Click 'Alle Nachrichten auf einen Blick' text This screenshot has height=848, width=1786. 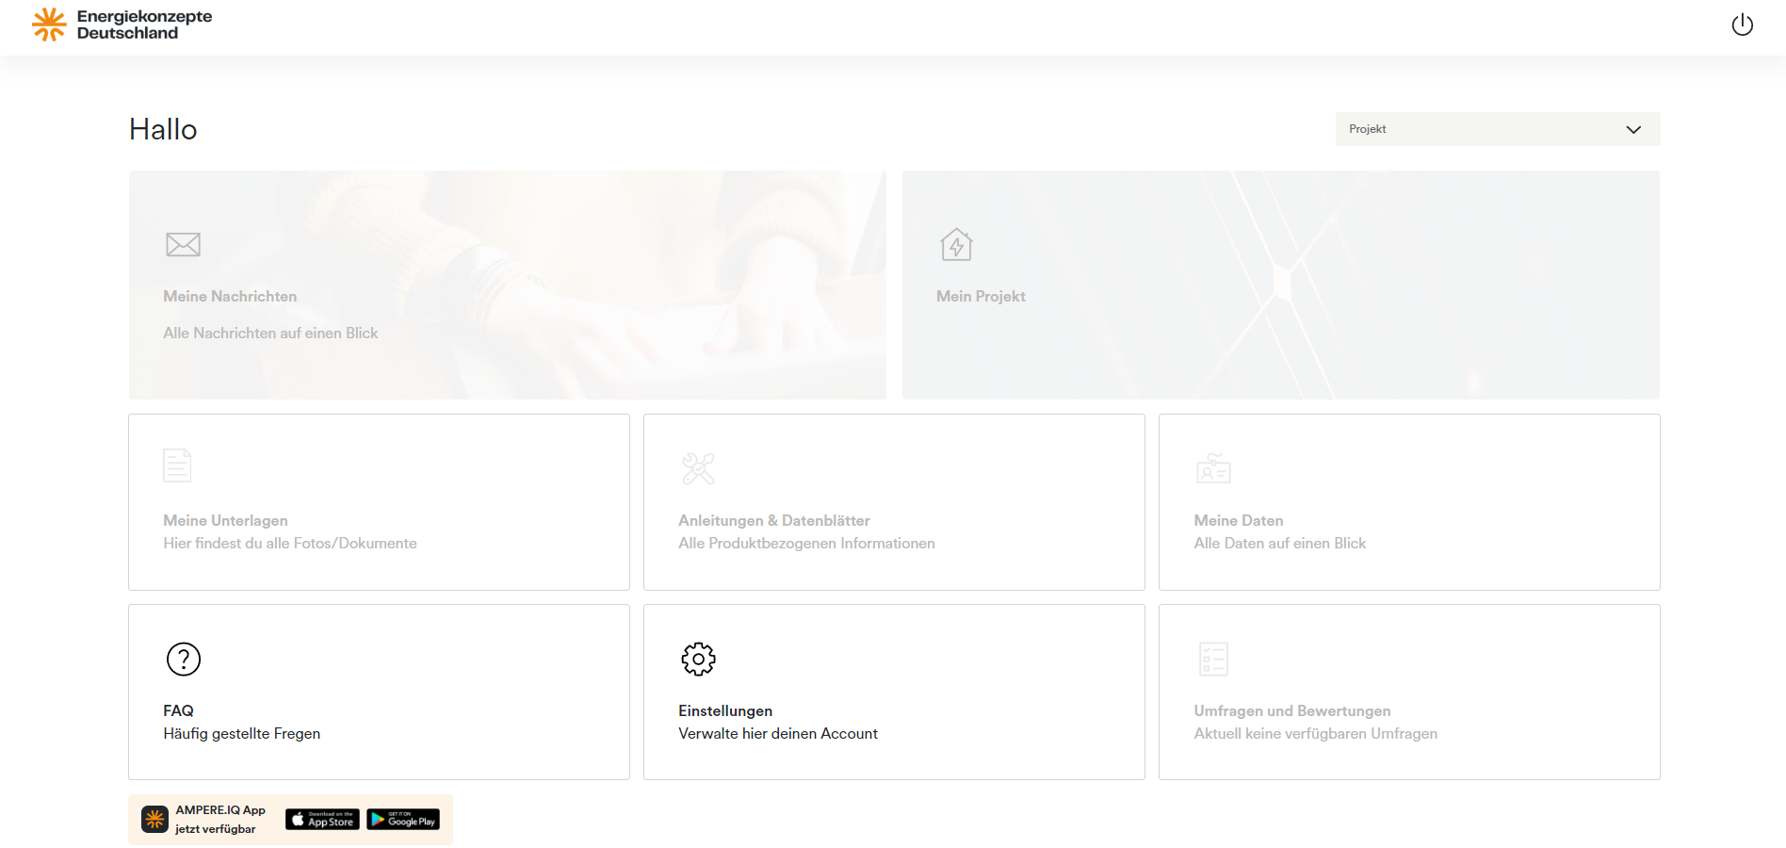(270, 334)
